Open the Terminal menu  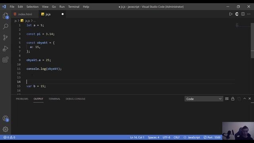tap(74, 7)
